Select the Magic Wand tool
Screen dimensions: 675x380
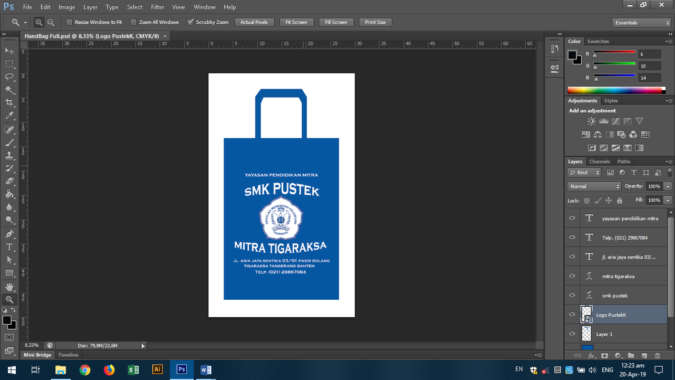[x=9, y=90]
